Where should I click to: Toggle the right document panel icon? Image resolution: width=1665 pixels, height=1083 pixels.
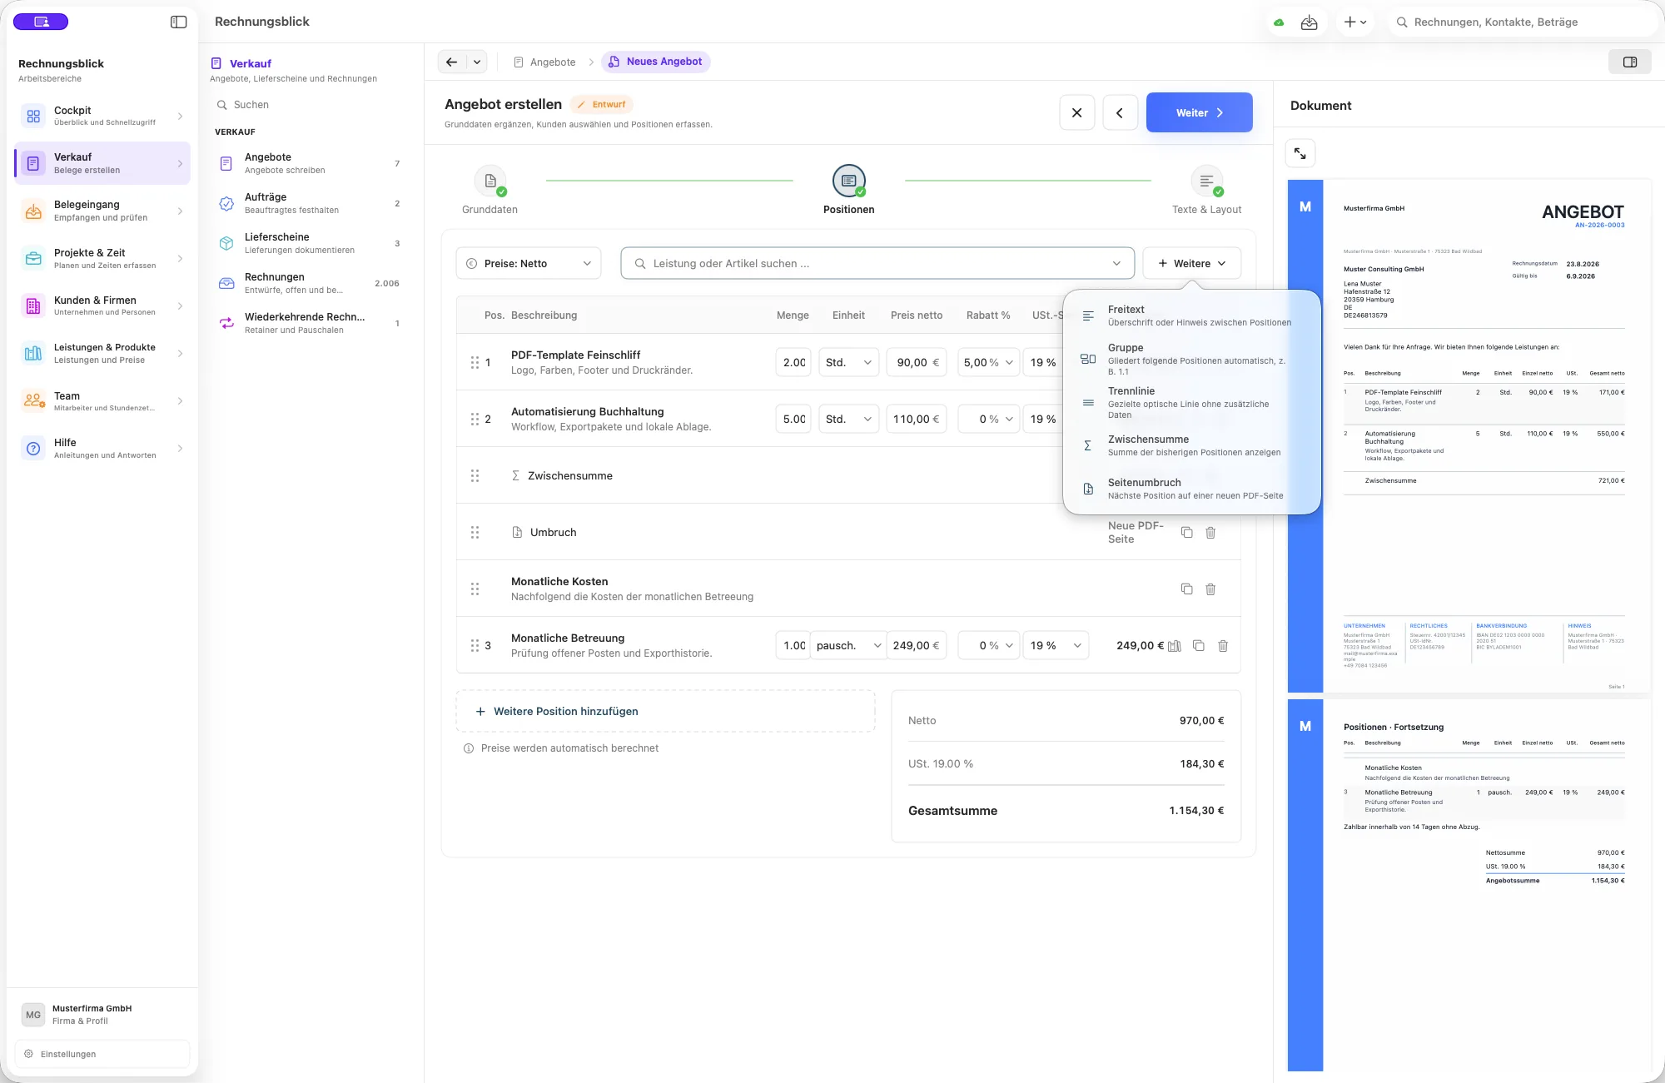[x=1630, y=62]
